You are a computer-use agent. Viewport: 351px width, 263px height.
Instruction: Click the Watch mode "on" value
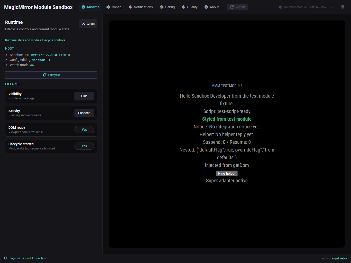click(32, 65)
